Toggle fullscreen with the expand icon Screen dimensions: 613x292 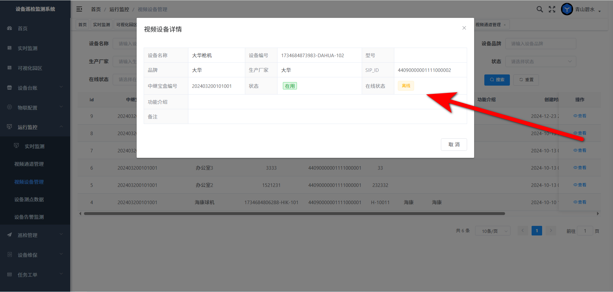click(552, 9)
